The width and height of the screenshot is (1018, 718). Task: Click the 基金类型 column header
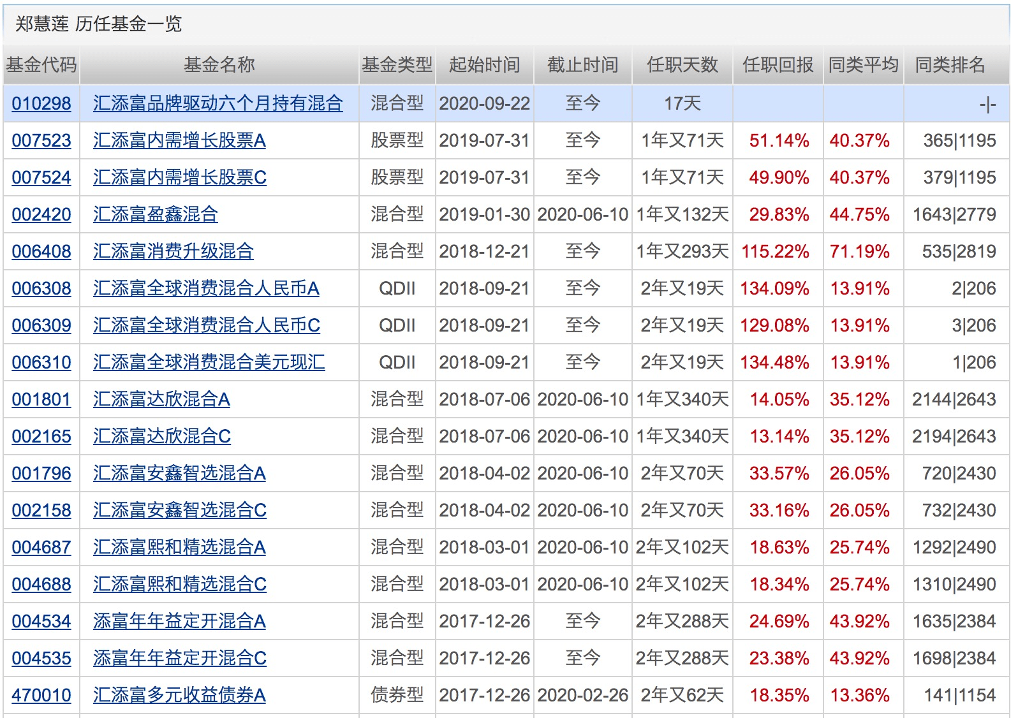pos(397,64)
